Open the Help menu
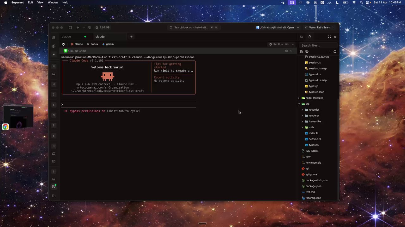The image size is (405, 227). tap(65, 3)
